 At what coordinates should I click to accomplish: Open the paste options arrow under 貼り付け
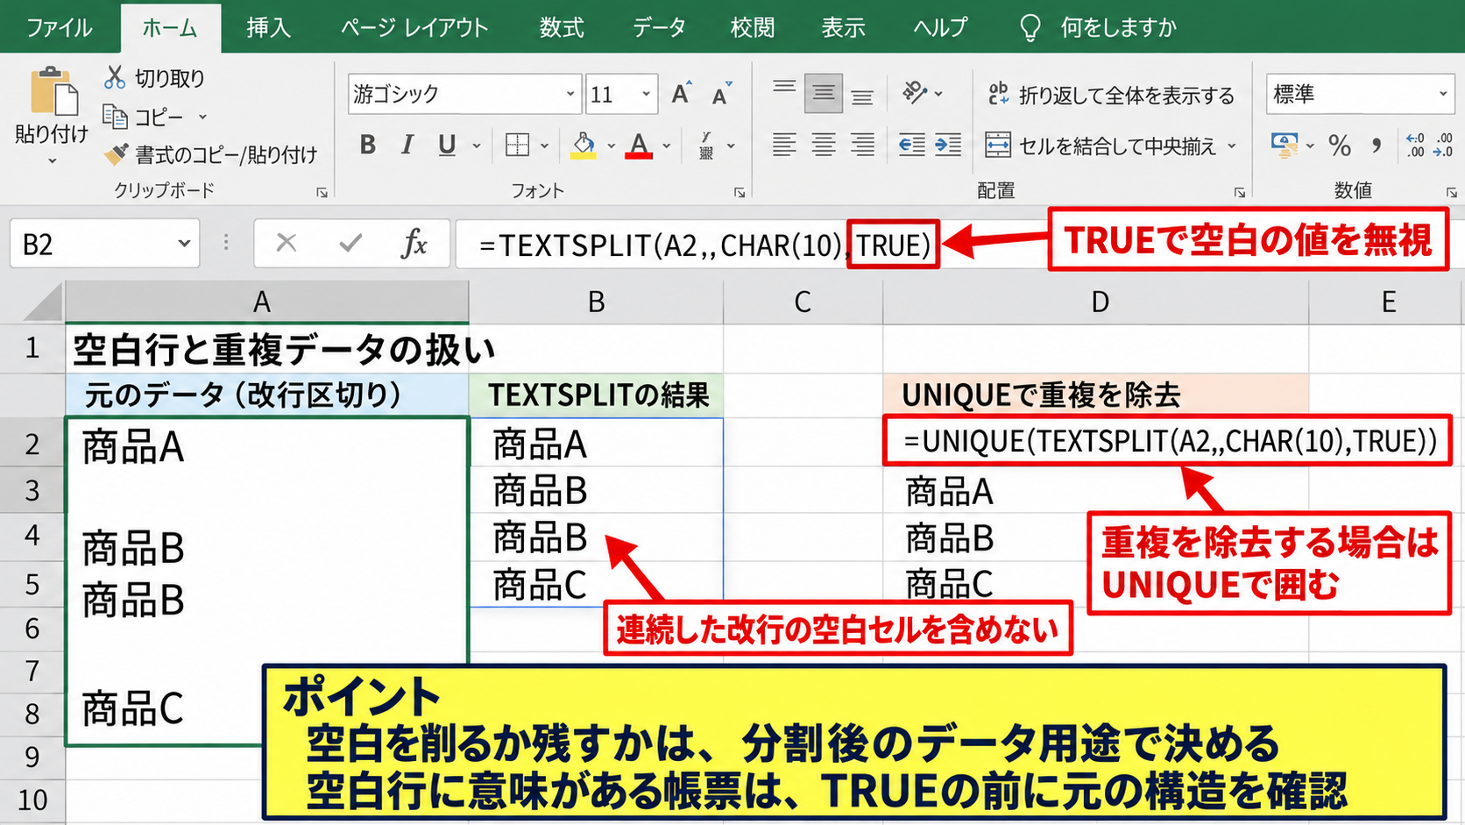pyautogui.click(x=52, y=160)
